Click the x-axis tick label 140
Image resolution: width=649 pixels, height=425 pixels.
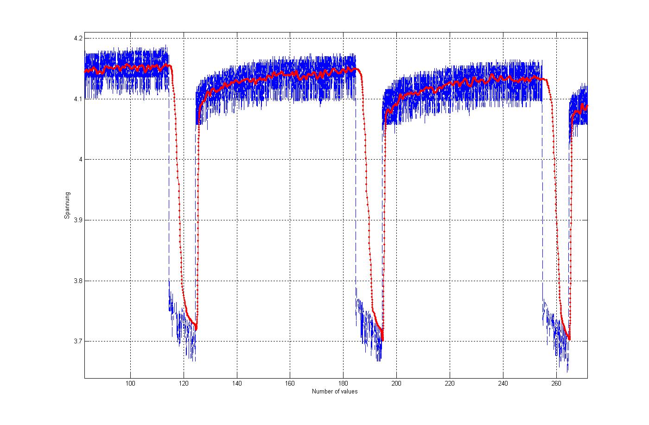tap(237, 383)
